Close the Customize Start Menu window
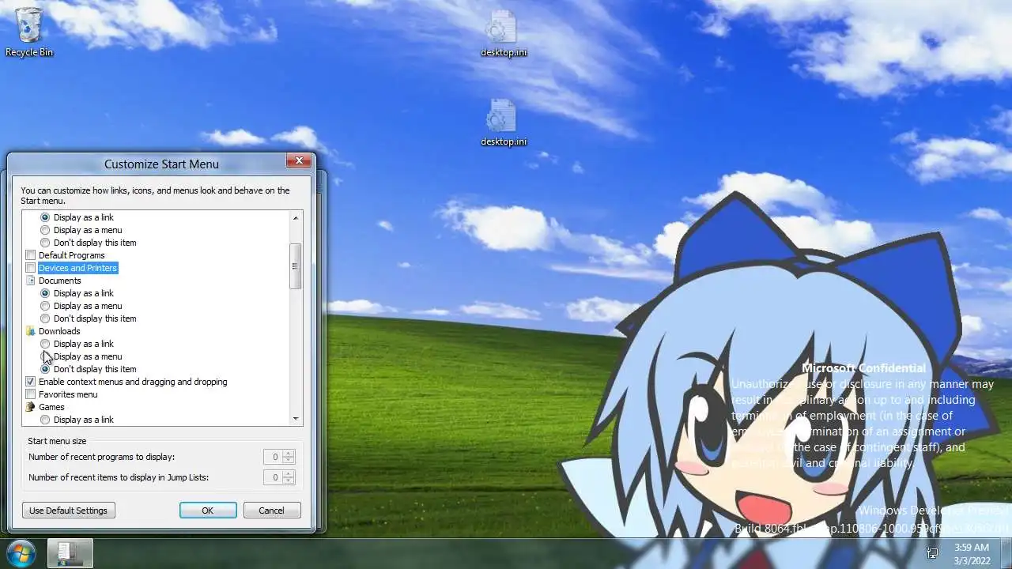 [x=299, y=160]
